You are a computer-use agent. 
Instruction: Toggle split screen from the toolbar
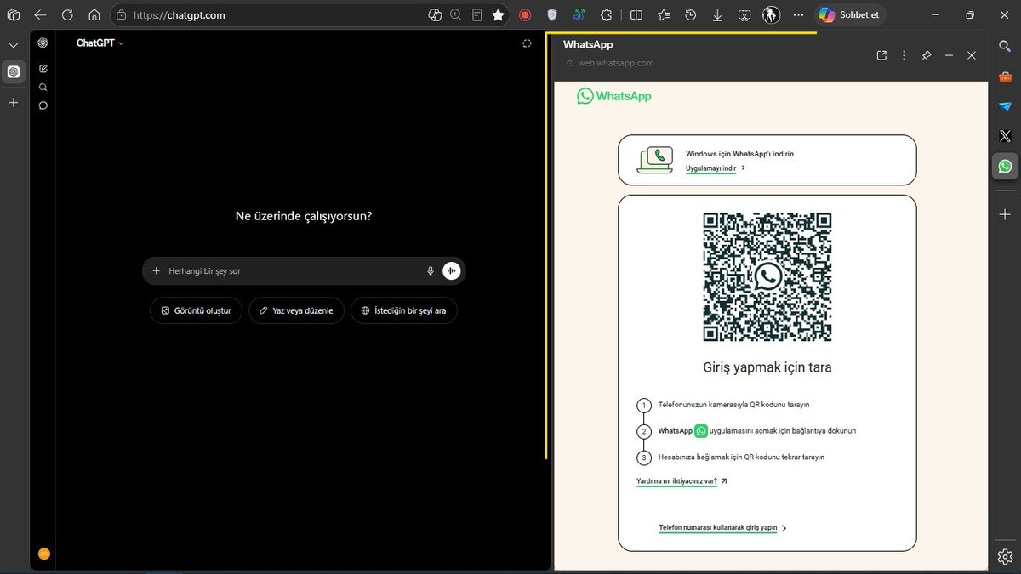tap(636, 14)
